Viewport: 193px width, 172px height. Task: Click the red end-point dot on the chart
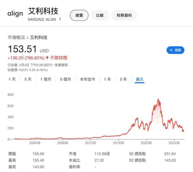[183, 131]
